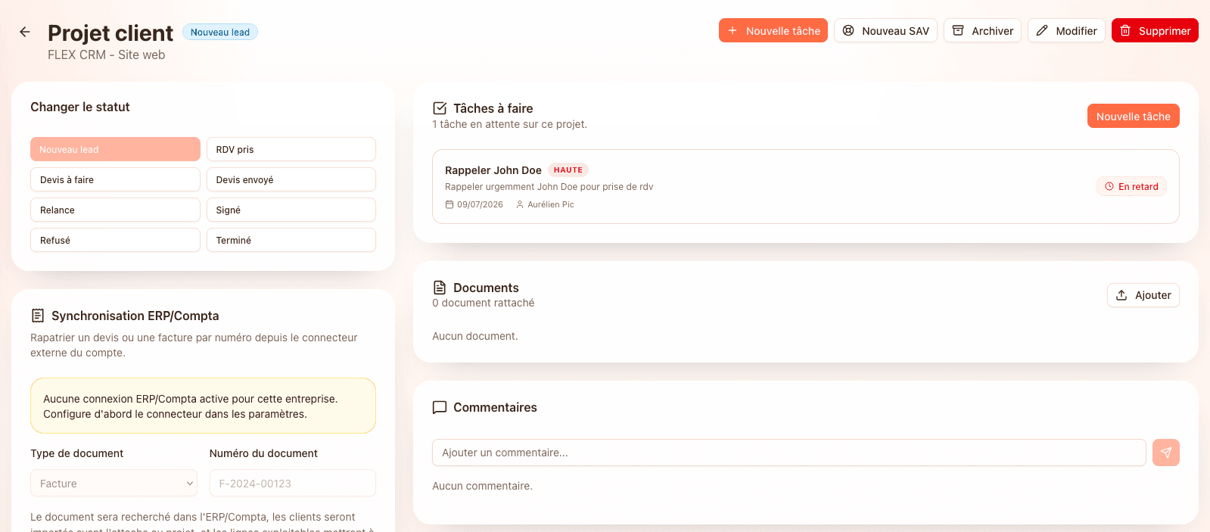The image size is (1210, 532).
Task: Click the plus icon on Nouvelle tâche
Action: (733, 30)
